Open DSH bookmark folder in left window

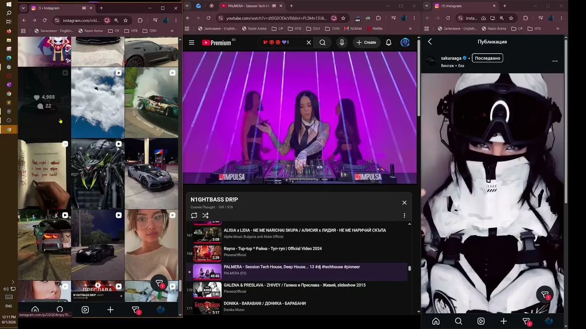coord(149,31)
